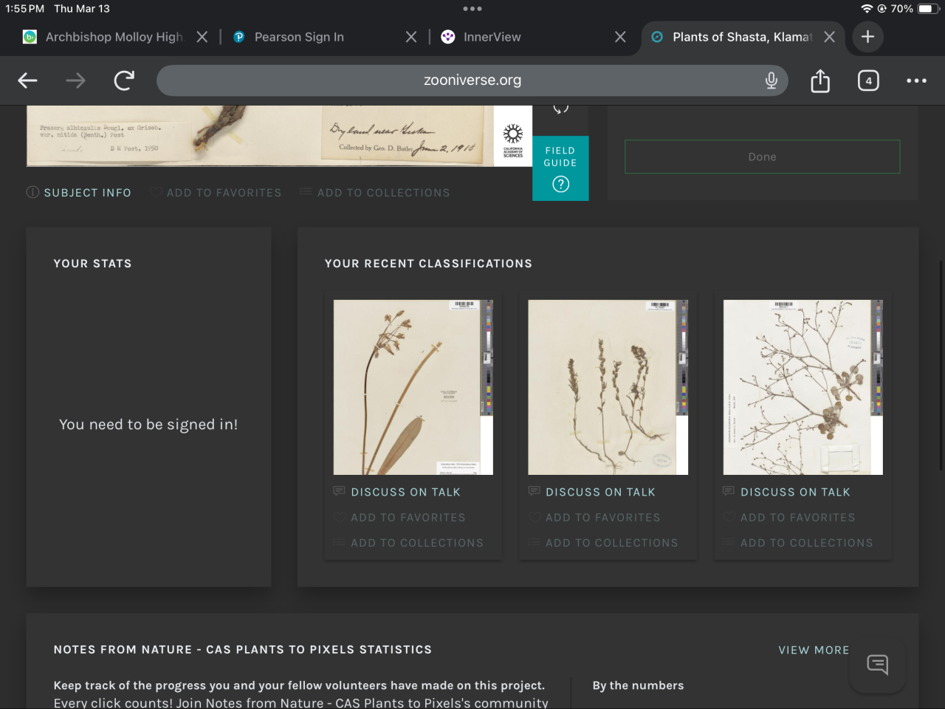Screen dimensions: 945x709
Task: Close the Plants of Shasta tab
Action: tap(829, 37)
